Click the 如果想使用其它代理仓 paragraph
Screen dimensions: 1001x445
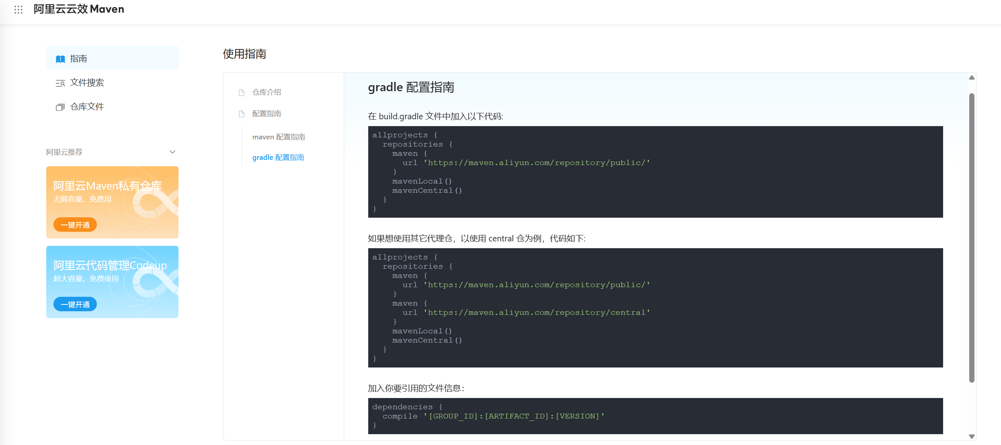[477, 239]
